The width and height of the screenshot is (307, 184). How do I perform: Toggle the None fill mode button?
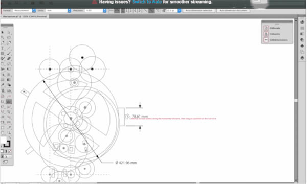point(10,151)
